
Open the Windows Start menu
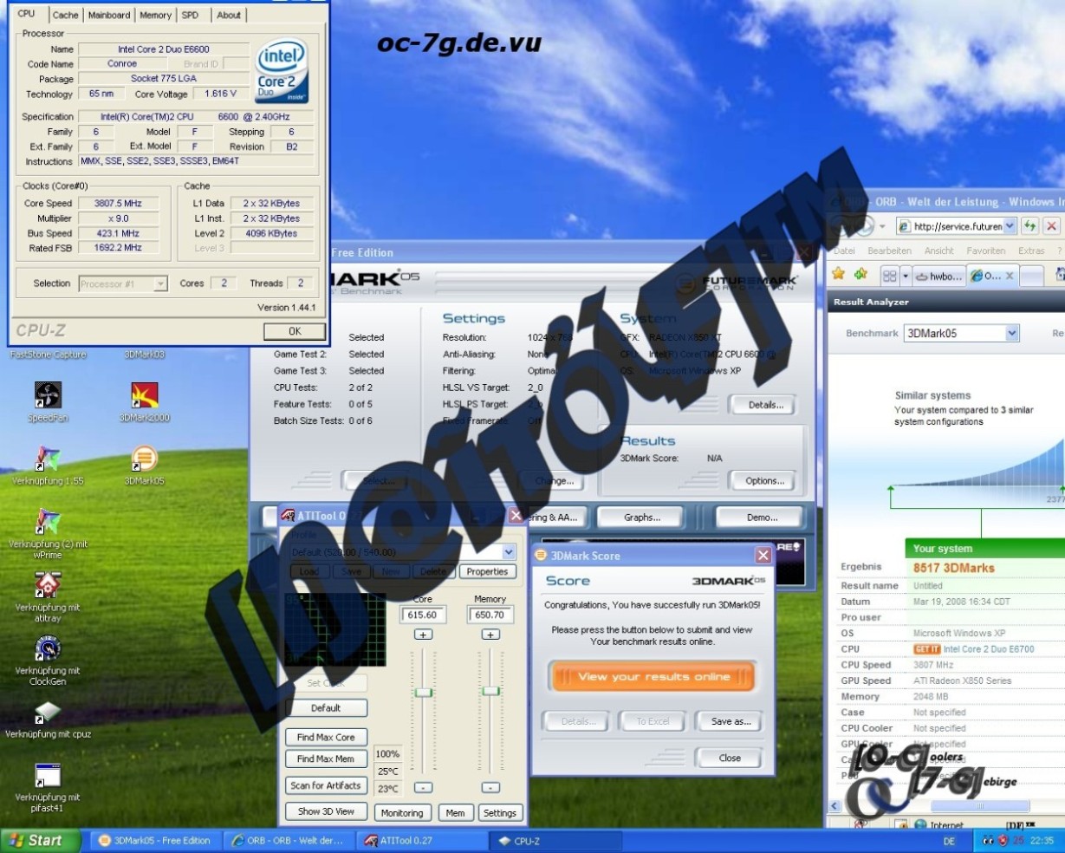click(41, 840)
